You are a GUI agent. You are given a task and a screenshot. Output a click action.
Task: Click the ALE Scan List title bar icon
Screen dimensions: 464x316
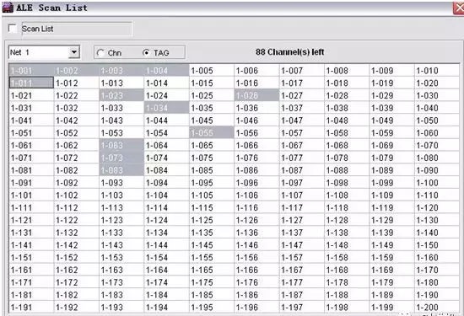click(x=8, y=8)
